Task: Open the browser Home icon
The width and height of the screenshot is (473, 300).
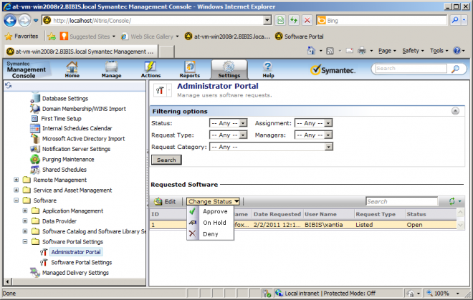Action: coord(311,51)
